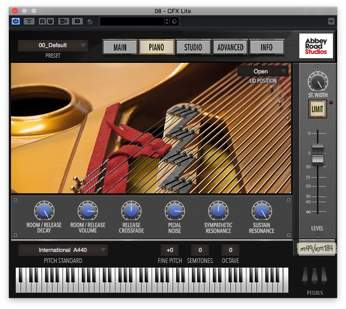Click the black preset name field in toolbar
Viewport: 346px width, 309px height.
132,21
